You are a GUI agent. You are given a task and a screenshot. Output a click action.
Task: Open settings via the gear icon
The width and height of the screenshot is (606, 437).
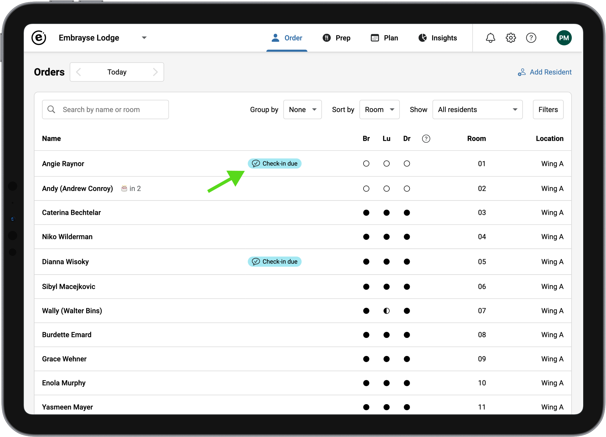pyautogui.click(x=511, y=38)
